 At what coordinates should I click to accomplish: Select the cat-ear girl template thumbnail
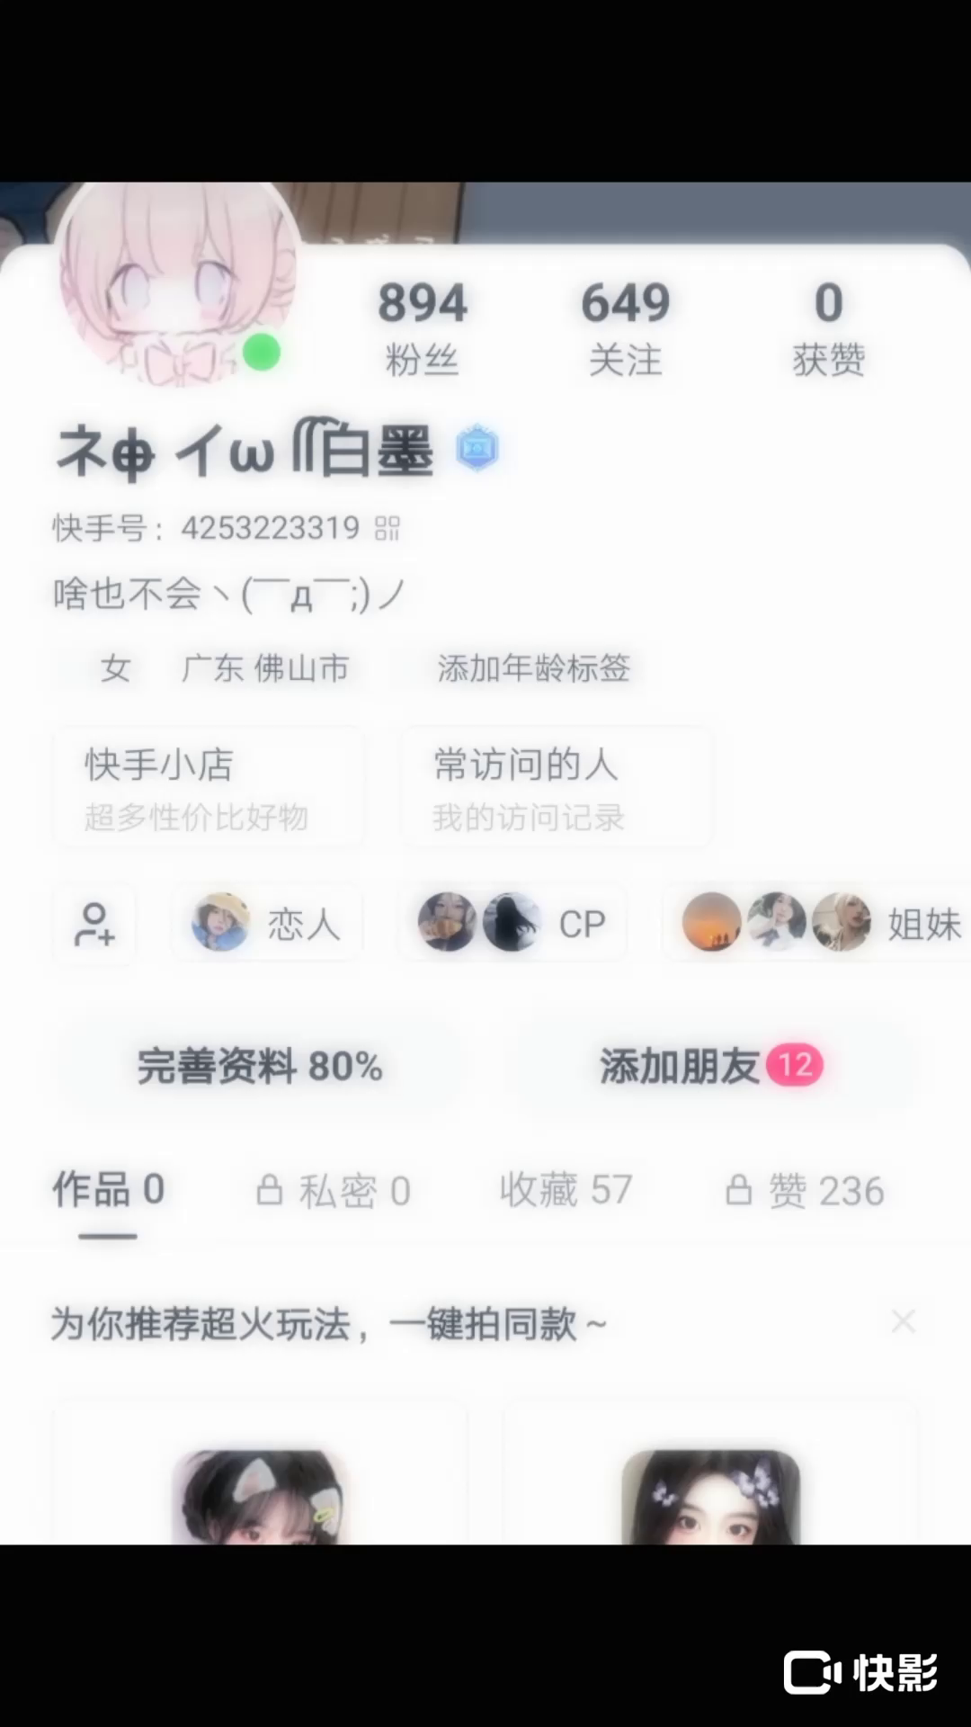[260, 1497]
